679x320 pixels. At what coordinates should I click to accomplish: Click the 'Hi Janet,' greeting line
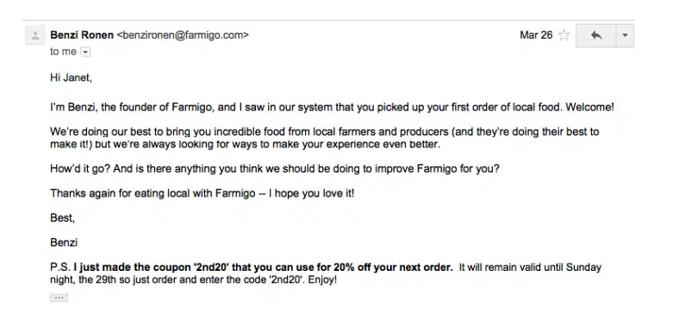[x=71, y=78]
